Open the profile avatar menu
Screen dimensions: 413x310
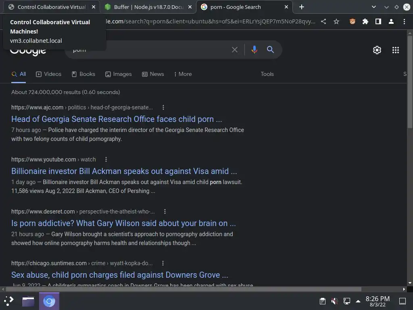coord(391,22)
